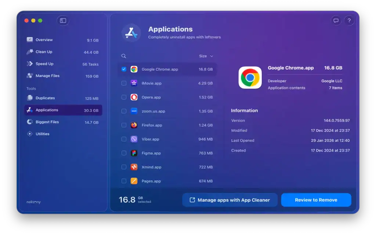Check the Firefox.app checkbox
This screenshot has width=376, height=235.
tap(124, 125)
